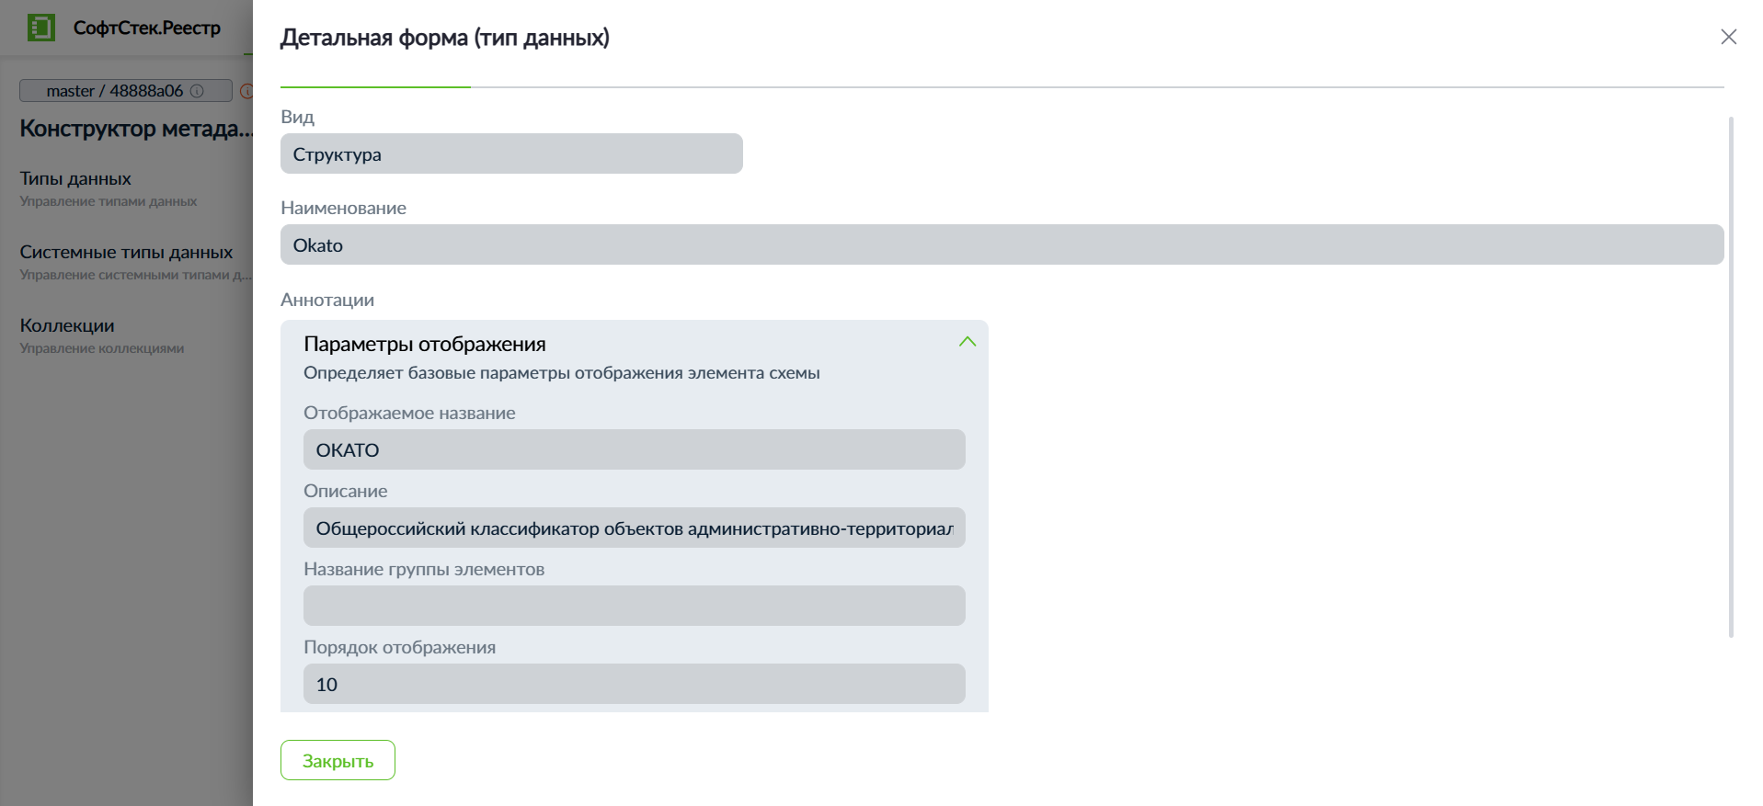Go to Коллекции in the sidebar

(x=67, y=325)
